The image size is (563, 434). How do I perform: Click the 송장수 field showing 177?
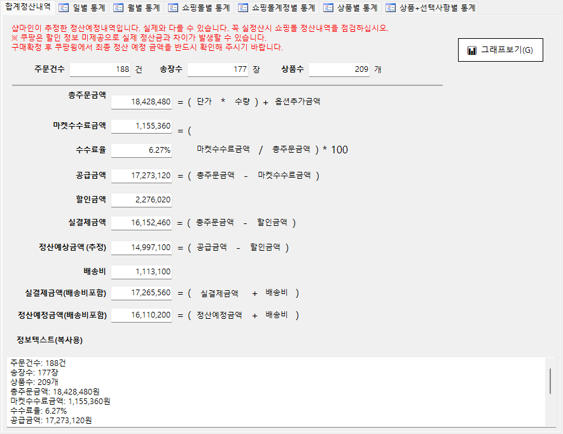218,69
